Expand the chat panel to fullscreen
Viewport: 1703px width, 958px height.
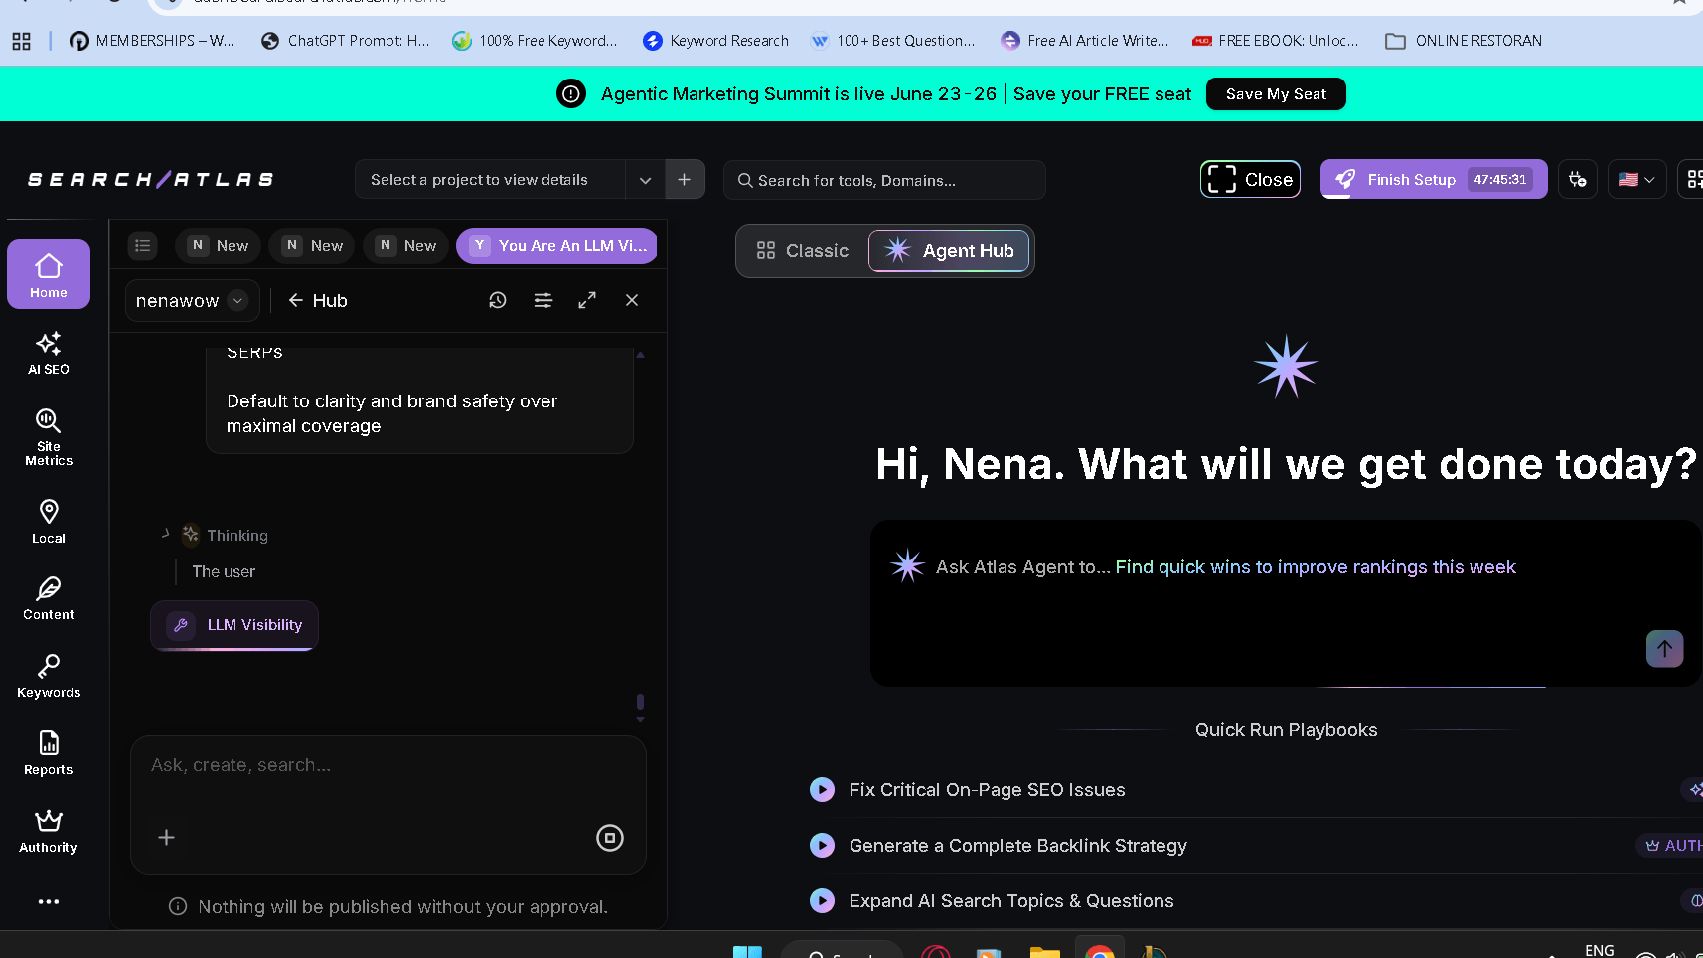coord(587,300)
